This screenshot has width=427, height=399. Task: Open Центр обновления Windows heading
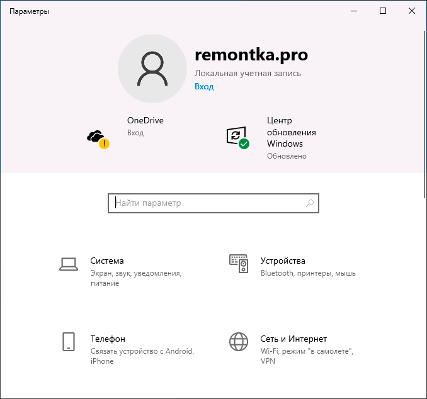point(292,132)
